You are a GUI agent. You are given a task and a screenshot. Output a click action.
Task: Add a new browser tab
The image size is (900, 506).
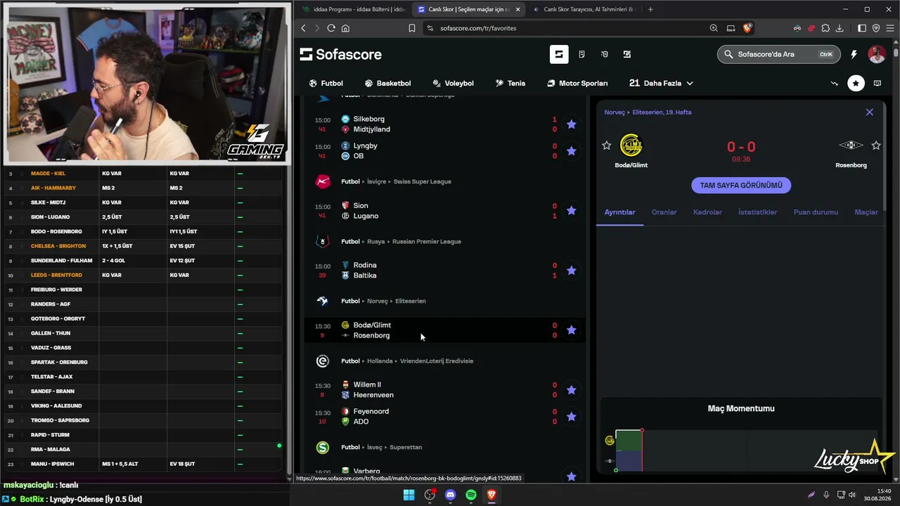pyautogui.click(x=650, y=9)
